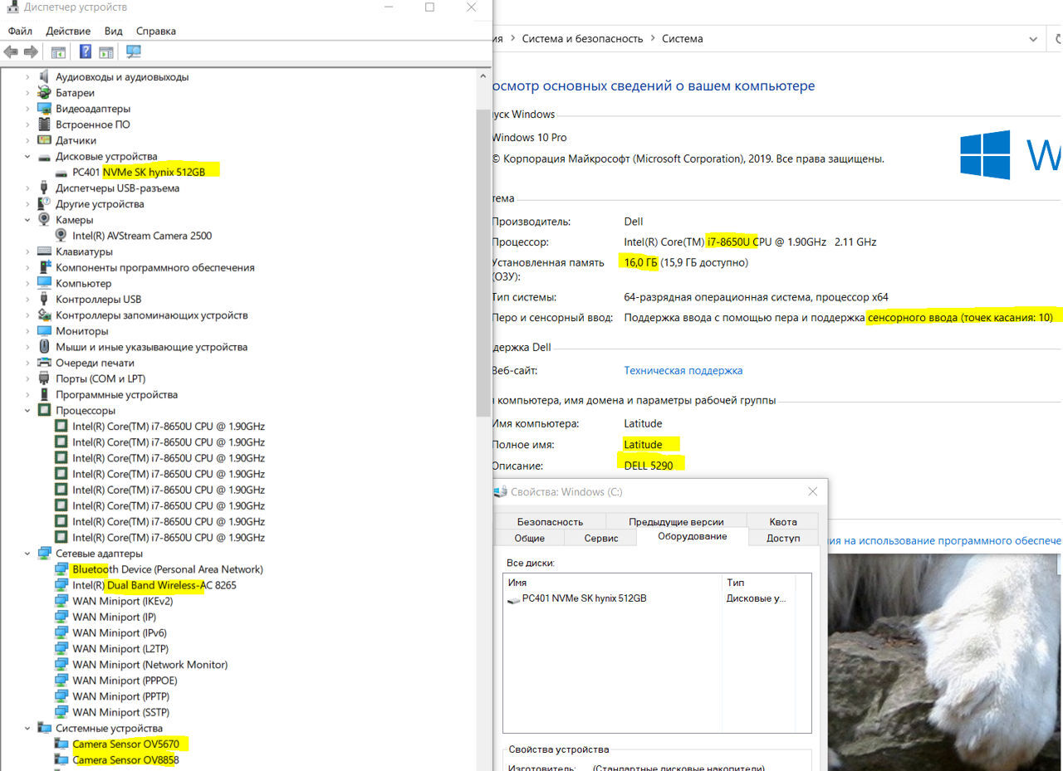Click the Система breadcrumb item

(x=683, y=39)
